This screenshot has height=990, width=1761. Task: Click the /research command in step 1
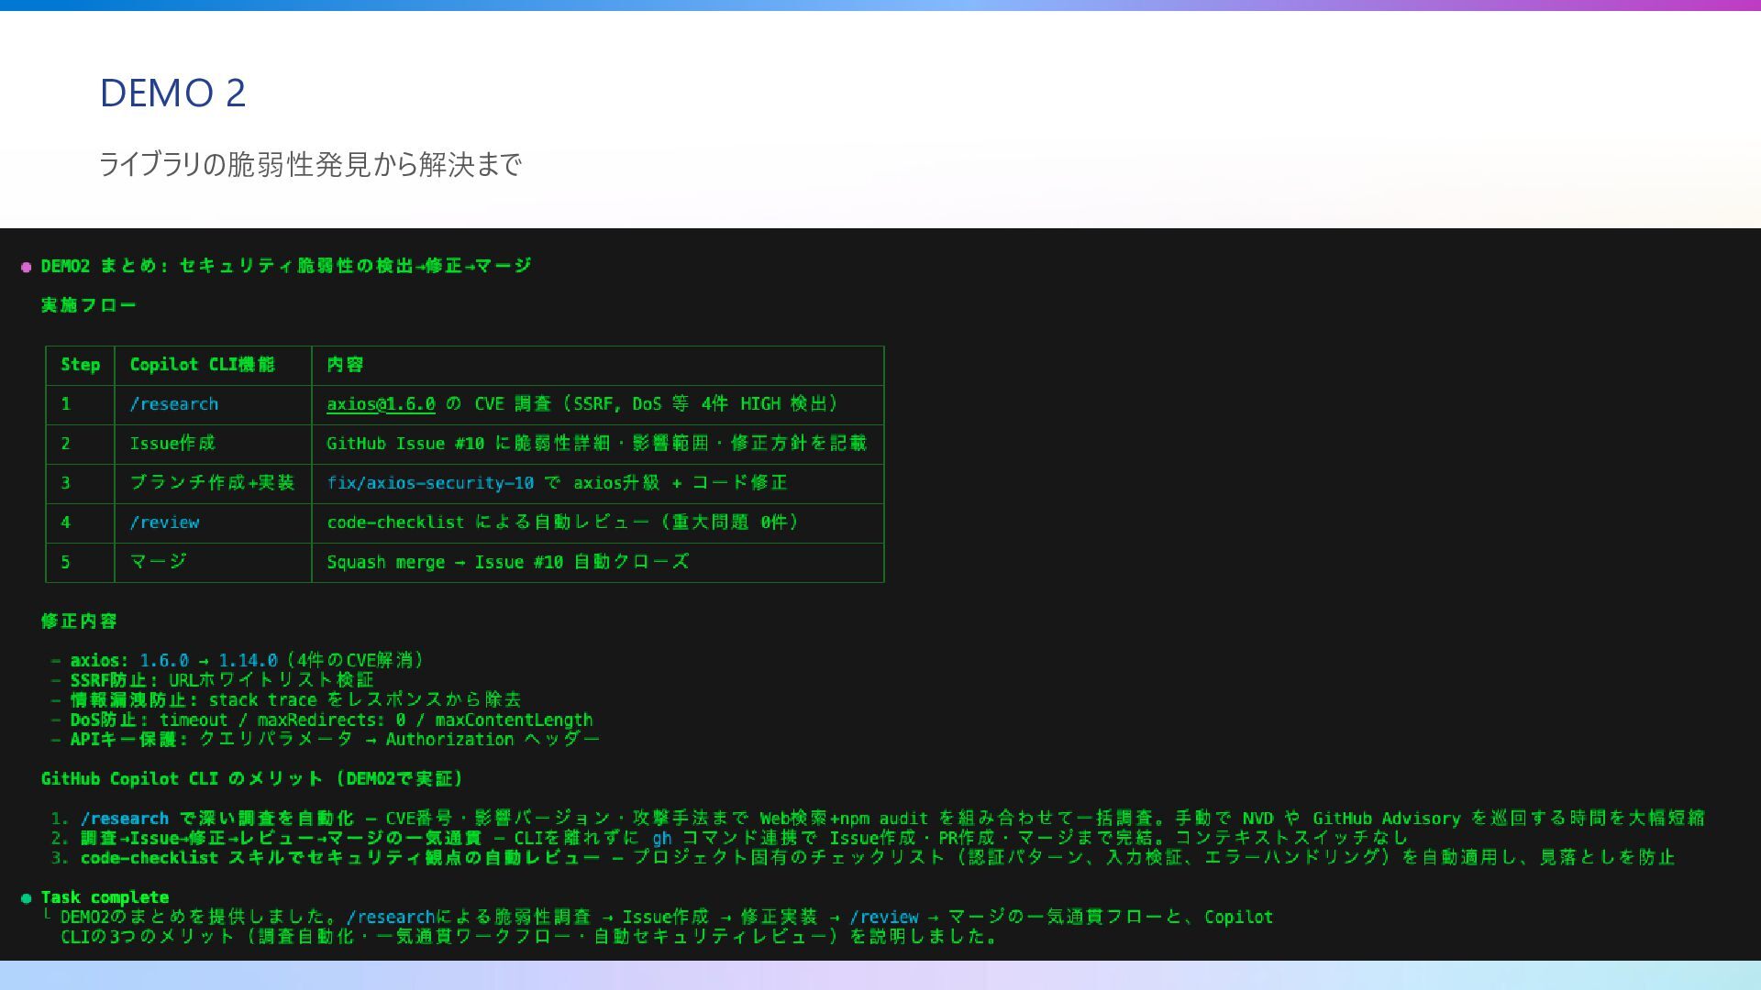click(173, 404)
